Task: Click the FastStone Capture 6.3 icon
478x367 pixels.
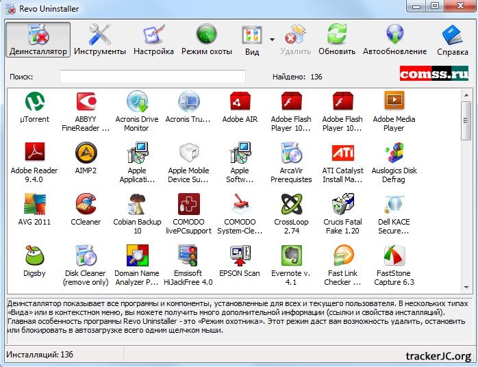Action: tap(394, 255)
